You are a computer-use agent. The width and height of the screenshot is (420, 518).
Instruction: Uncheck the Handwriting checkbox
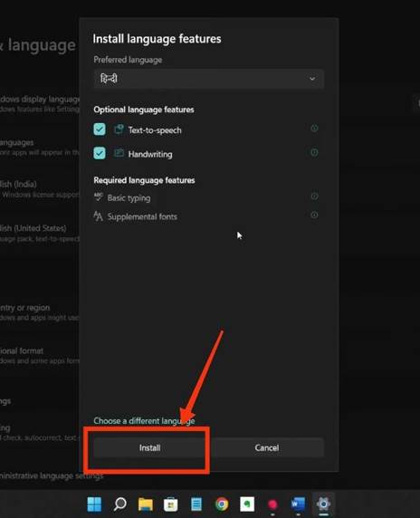(x=100, y=153)
